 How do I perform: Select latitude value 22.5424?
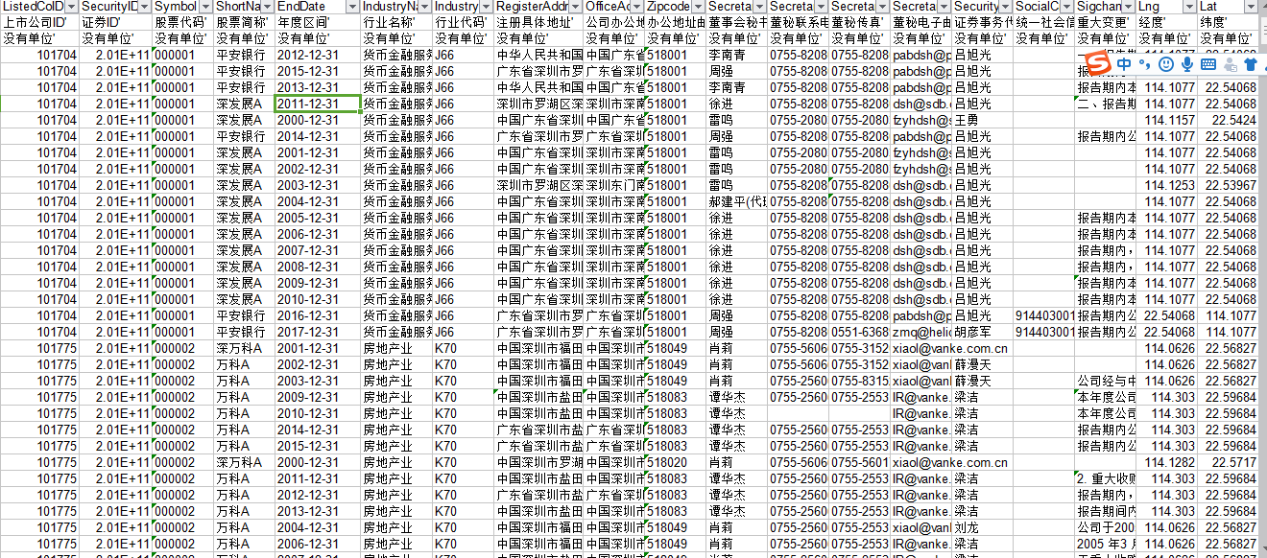1229,120
